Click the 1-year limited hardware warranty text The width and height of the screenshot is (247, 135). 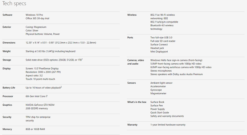[168, 124]
